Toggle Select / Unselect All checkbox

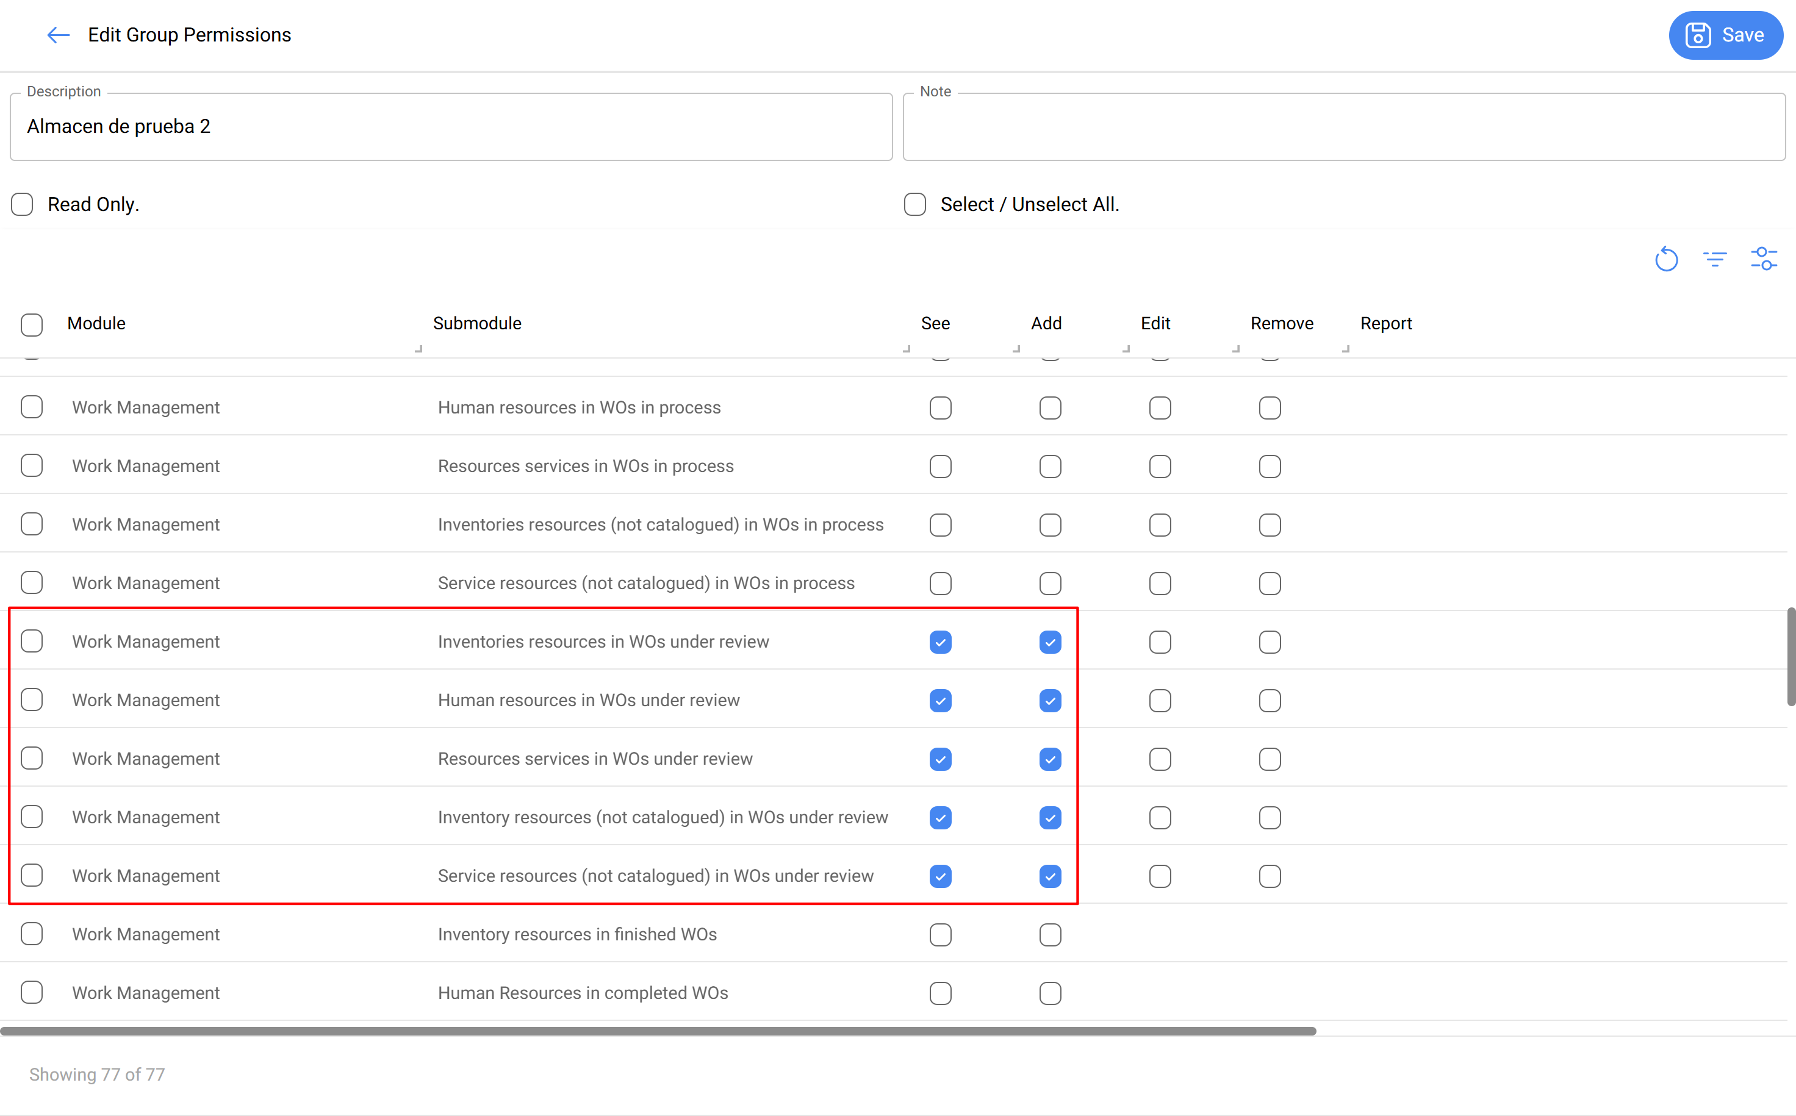[914, 204]
